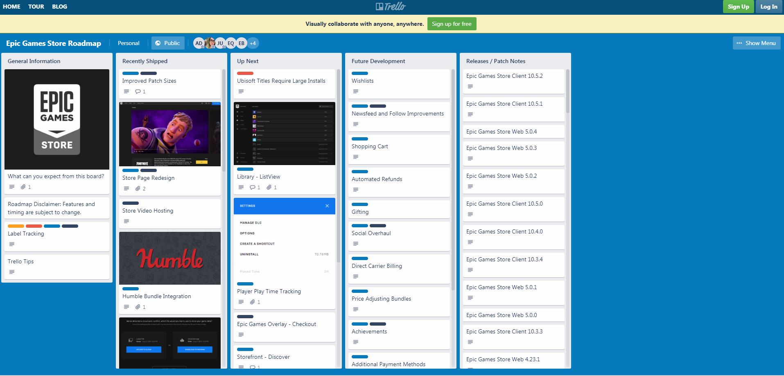Click the Recently Shipped list scrollbar
784x376 pixels.
(224, 121)
